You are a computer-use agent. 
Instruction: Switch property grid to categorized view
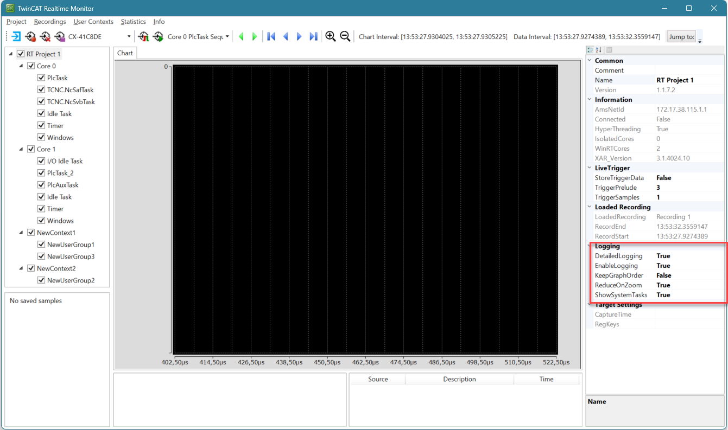click(591, 50)
